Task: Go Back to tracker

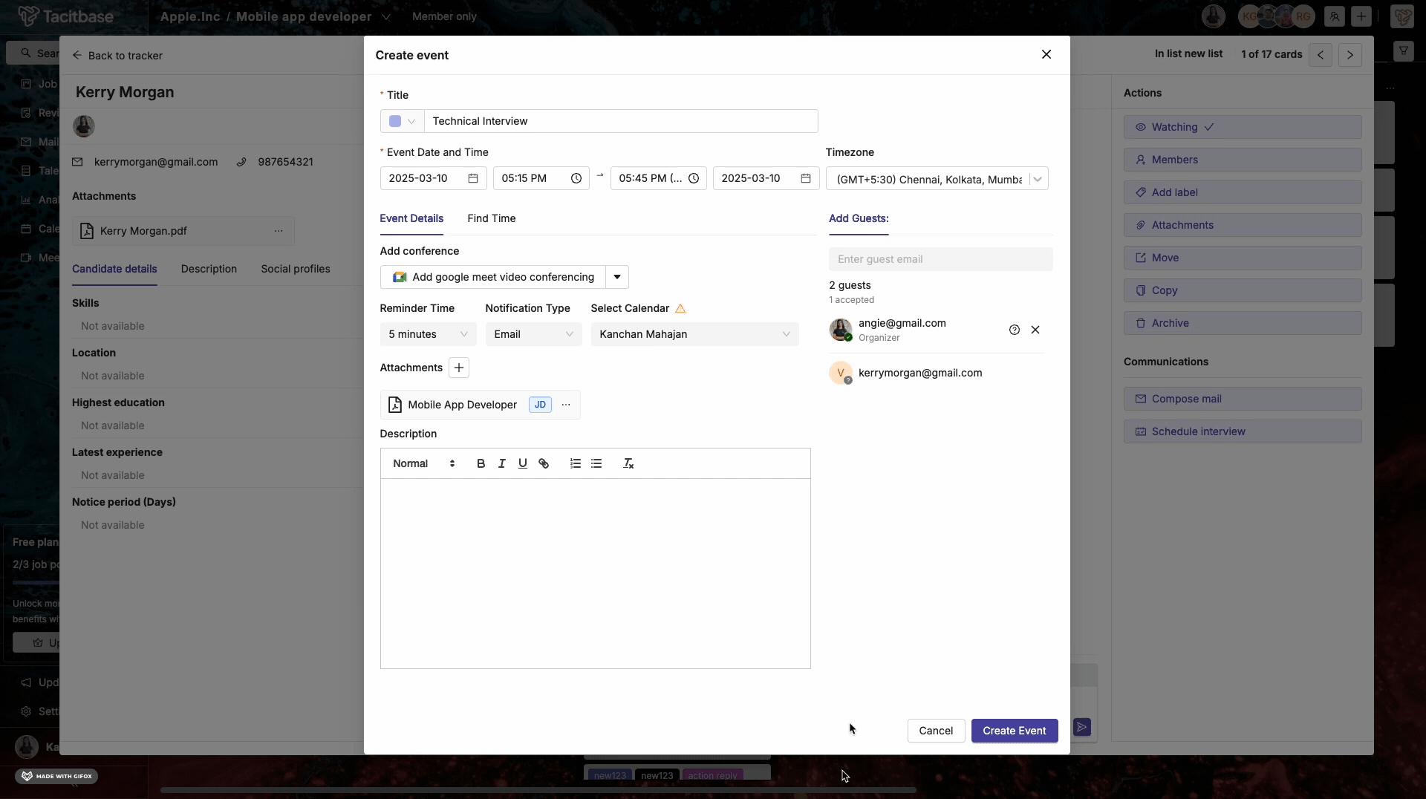Action: coord(117,56)
